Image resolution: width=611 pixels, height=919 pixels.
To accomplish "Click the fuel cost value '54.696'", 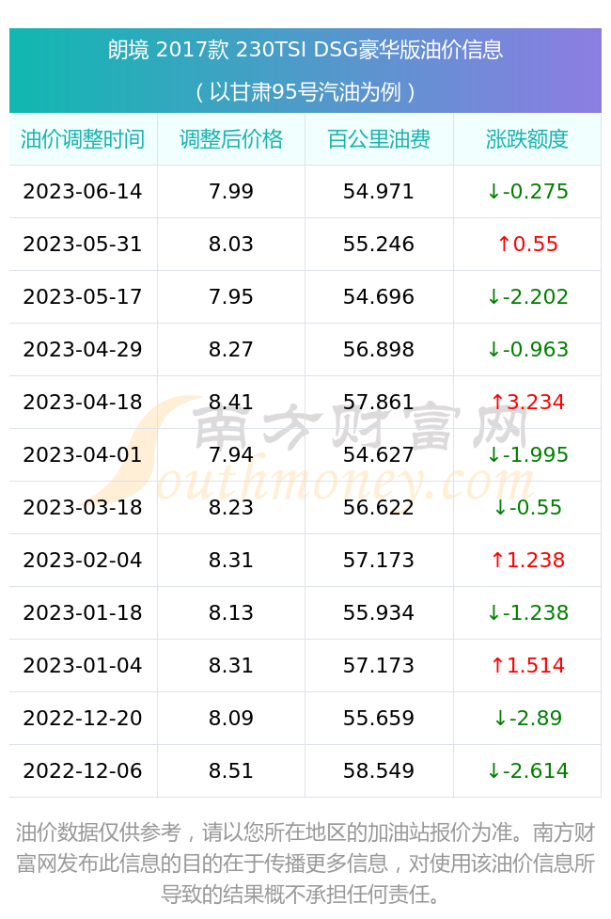I will 379,297.
